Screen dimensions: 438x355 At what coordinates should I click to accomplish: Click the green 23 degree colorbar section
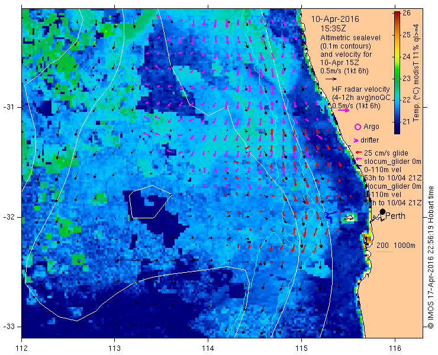click(x=397, y=79)
